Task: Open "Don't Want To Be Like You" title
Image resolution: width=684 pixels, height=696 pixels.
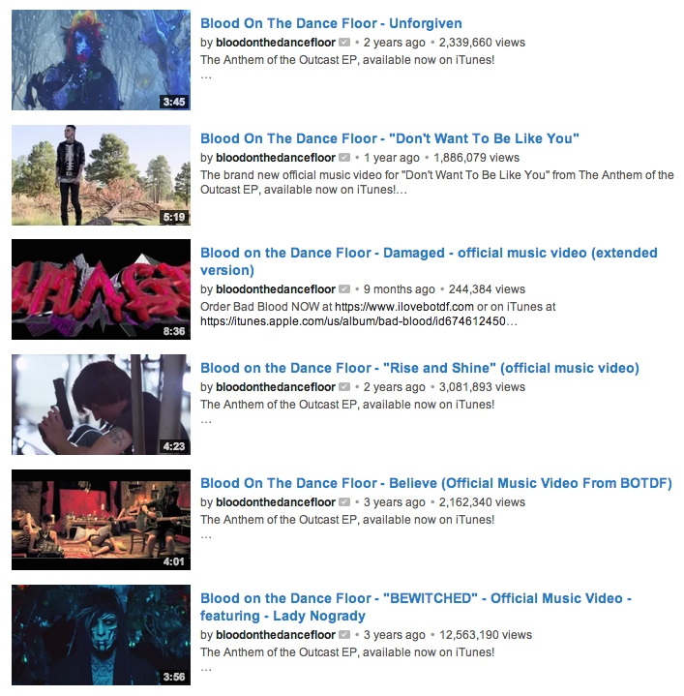Action: click(x=390, y=138)
